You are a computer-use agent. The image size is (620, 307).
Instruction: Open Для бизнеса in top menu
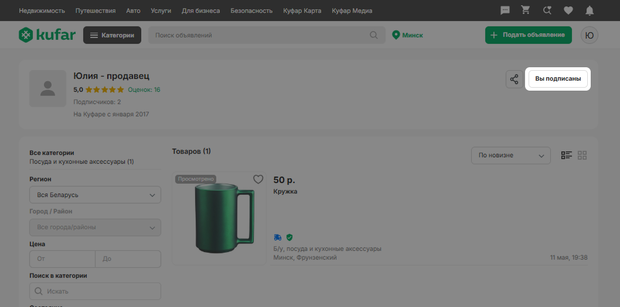[x=201, y=11]
